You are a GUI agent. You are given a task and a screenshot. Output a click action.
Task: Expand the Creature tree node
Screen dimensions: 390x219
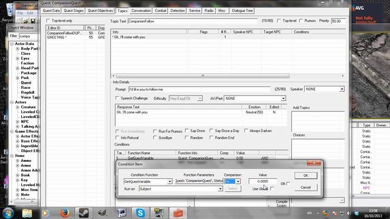pyautogui.click(x=18, y=107)
